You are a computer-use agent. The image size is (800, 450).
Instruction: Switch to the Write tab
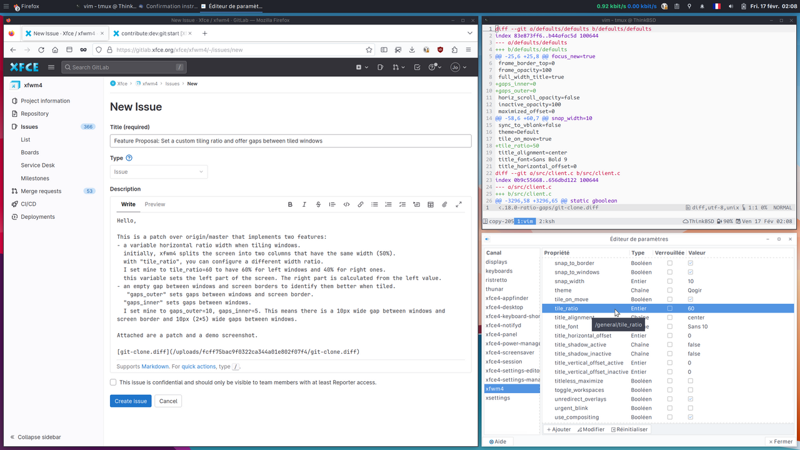(128, 204)
